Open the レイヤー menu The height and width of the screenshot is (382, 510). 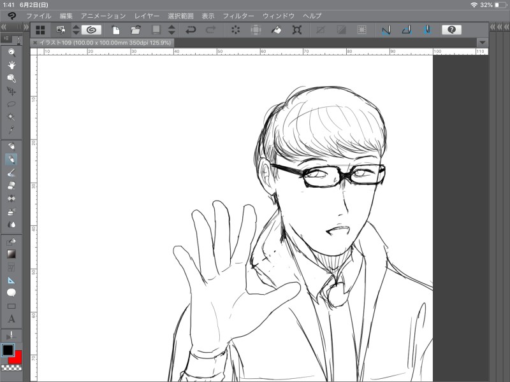[147, 15]
